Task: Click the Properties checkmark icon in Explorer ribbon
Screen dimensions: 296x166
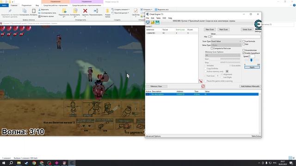Action: pyautogui.click(x=136, y=11)
